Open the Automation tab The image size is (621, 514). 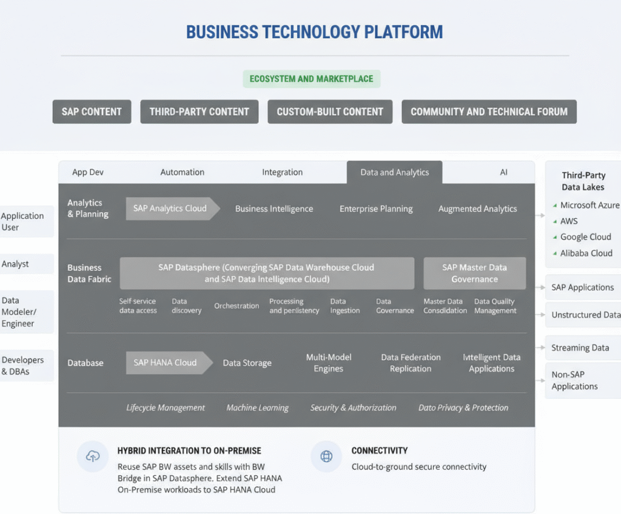pyautogui.click(x=182, y=172)
